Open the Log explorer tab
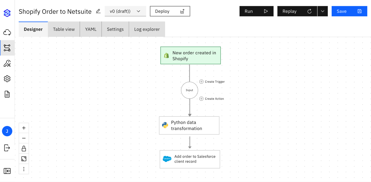The width and height of the screenshot is (371, 182). point(147,29)
